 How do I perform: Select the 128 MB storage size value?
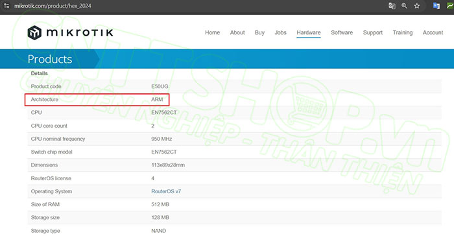(x=160, y=217)
